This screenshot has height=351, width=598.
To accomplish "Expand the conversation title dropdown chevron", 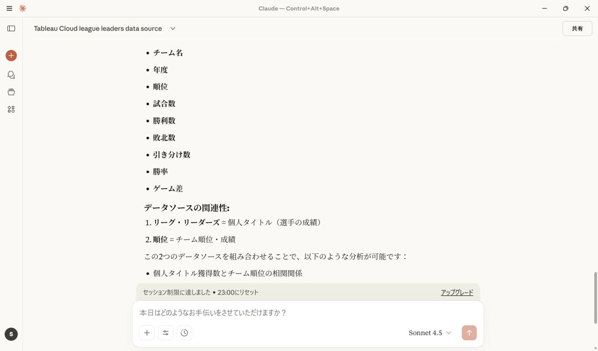I will [173, 29].
